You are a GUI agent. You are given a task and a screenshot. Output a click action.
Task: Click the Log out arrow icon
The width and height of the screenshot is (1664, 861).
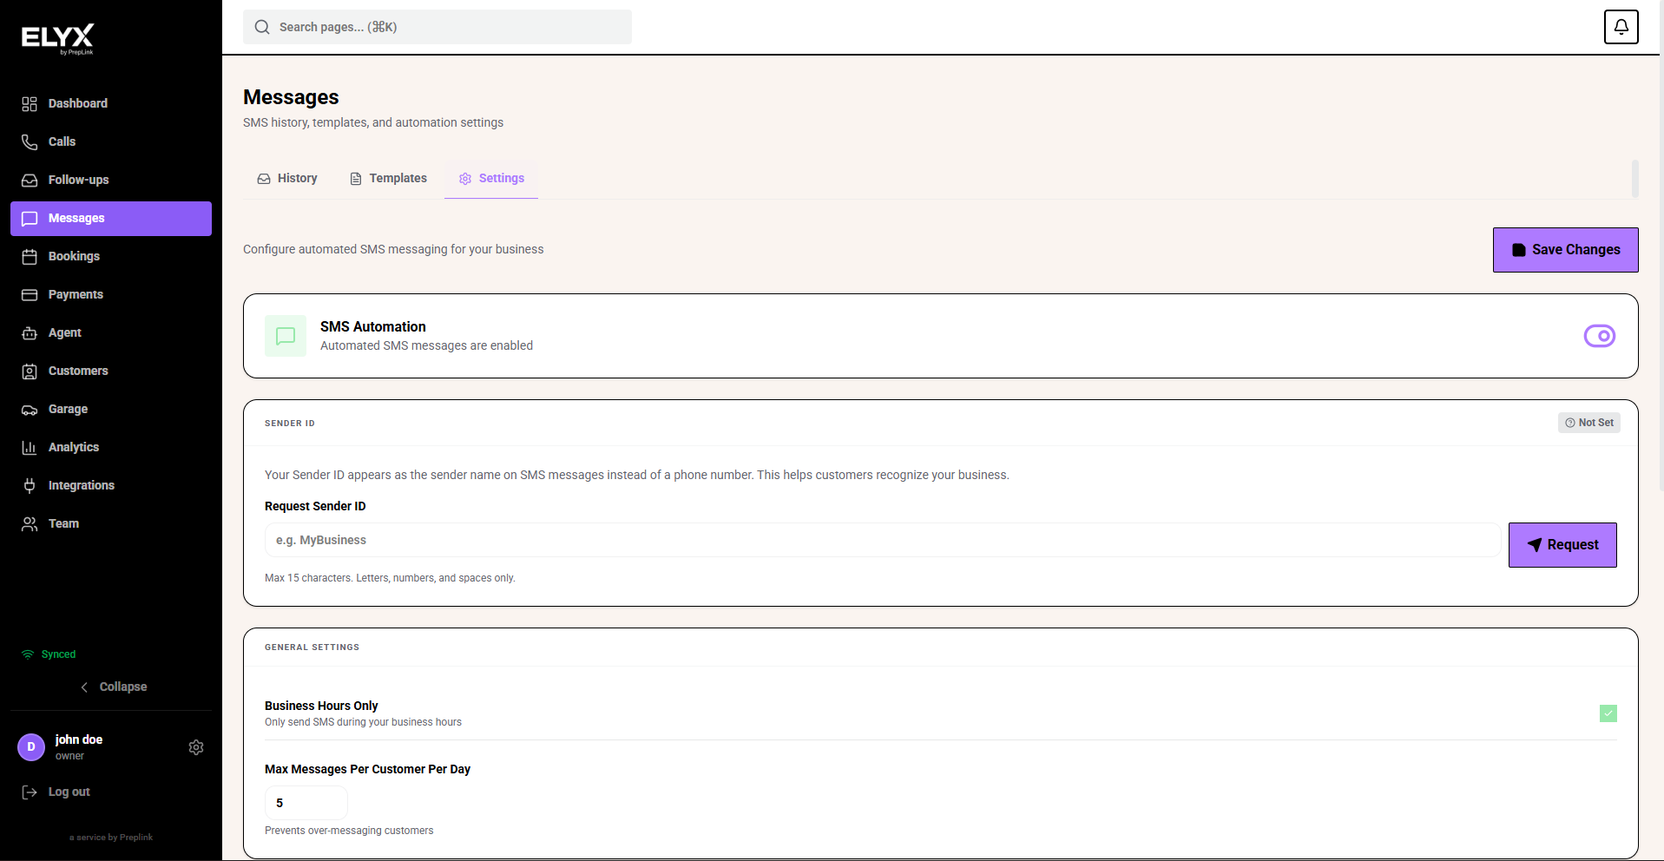pyautogui.click(x=30, y=792)
